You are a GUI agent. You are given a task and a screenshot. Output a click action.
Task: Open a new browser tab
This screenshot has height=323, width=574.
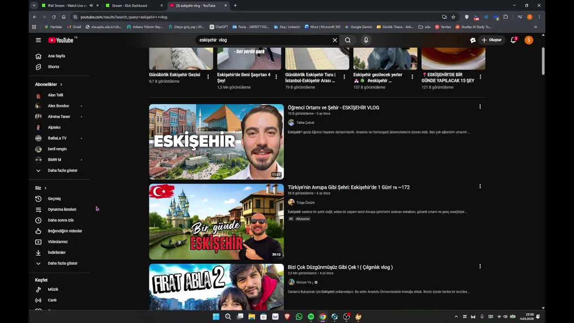[x=235, y=5]
